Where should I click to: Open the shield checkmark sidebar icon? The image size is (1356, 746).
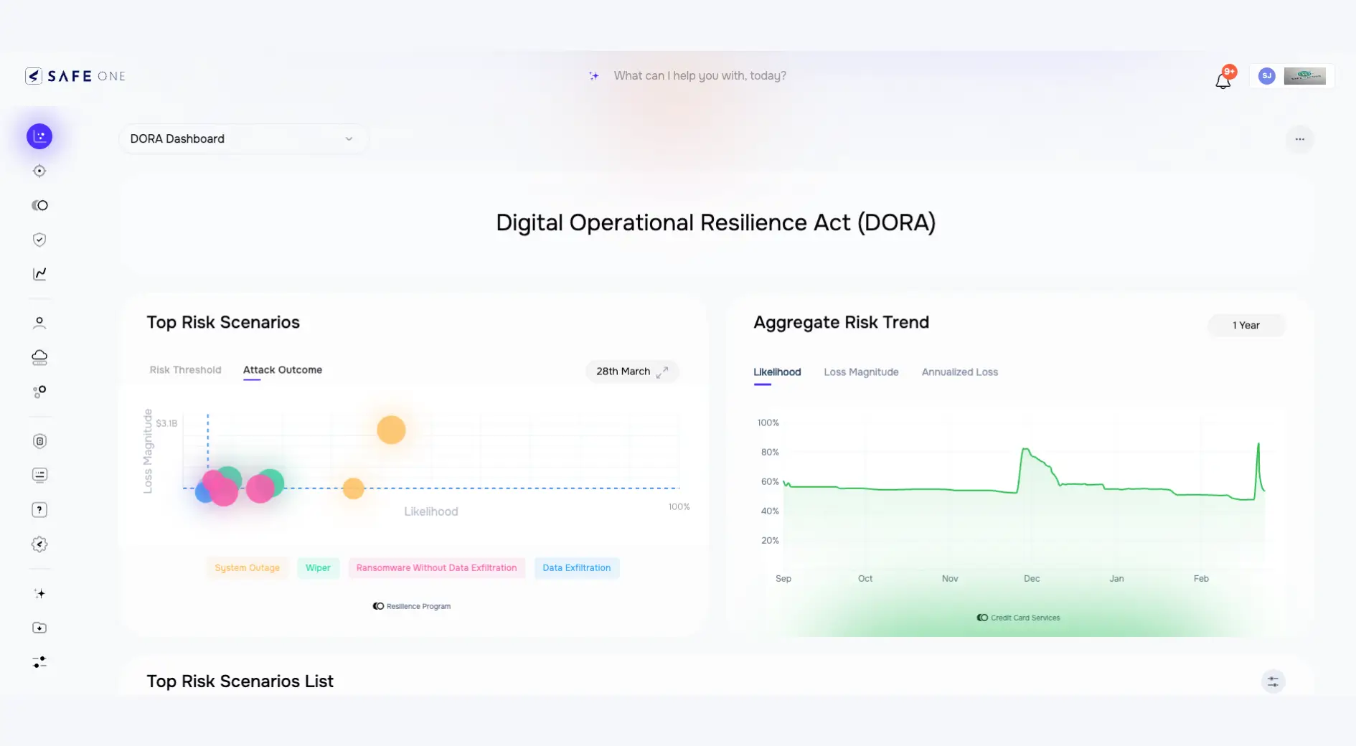point(39,240)
